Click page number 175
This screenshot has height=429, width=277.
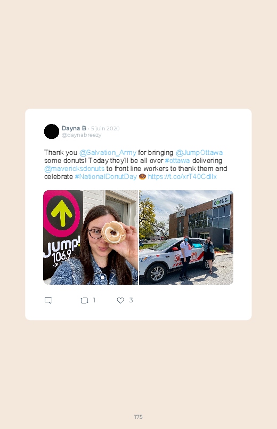pyautogui.click(x=138, y=417)
